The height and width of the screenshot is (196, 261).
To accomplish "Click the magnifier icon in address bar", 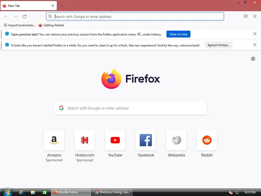I will pos(50,16).
